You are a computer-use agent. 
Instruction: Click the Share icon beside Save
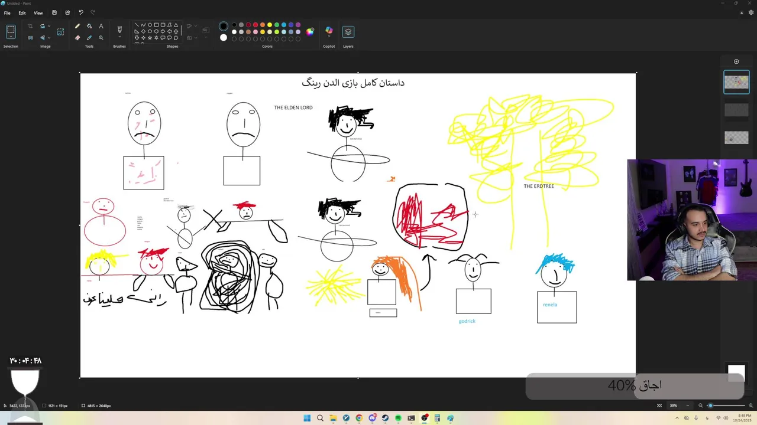[67, 12]
